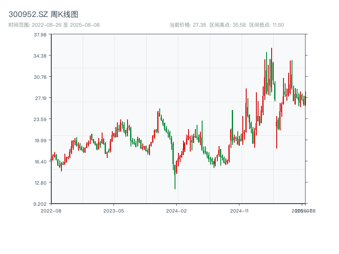This screenshot has width=339, height=254.
Task: Click the 2023-05 x-axis date label
Action: [114, 210]
